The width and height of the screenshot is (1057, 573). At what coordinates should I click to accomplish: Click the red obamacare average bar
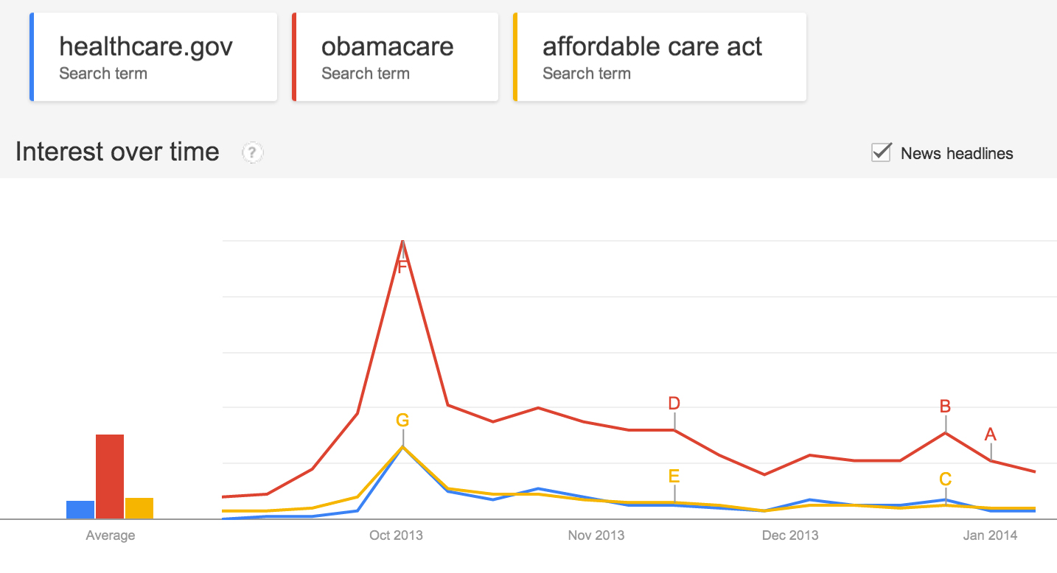pos(110,477)
